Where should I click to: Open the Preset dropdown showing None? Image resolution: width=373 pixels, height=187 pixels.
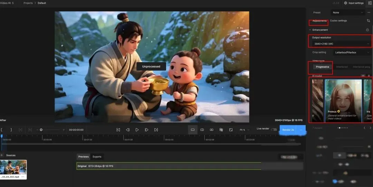click(347, 12)
